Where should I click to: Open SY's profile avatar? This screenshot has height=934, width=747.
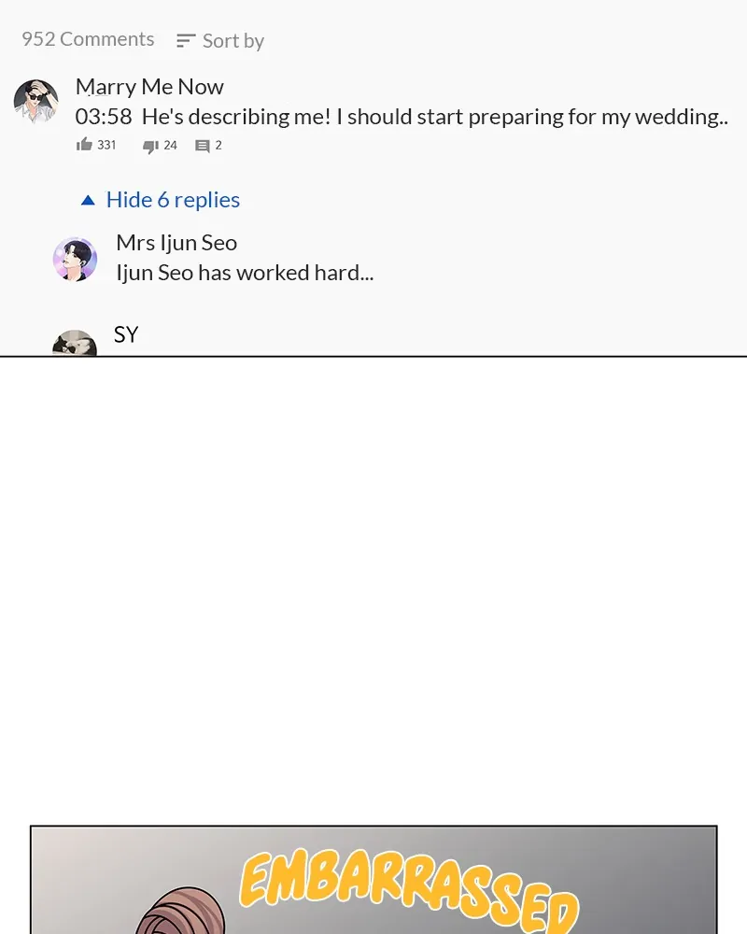75,343
